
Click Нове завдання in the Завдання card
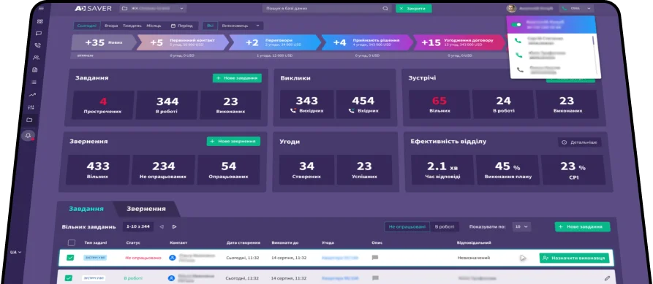click(x=237, y=78)
